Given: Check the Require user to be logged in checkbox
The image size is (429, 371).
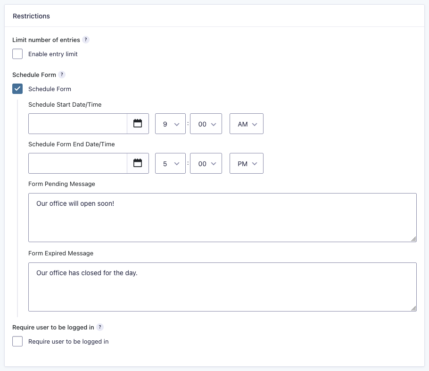Looking at the screenshot, I should [17, 341].
